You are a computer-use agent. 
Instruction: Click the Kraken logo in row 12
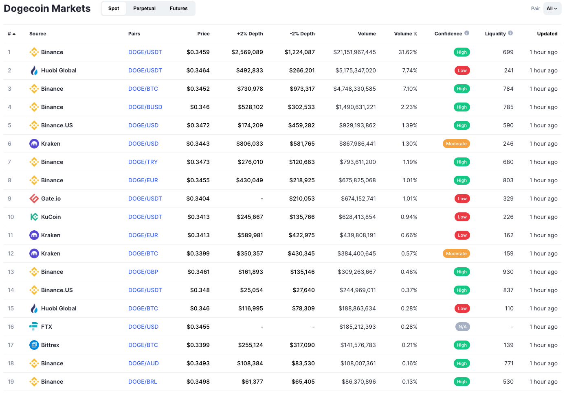pyautogui.click(x=34, y=253)
